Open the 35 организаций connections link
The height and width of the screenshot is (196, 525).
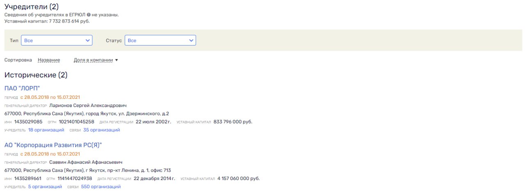pos(101,130)
